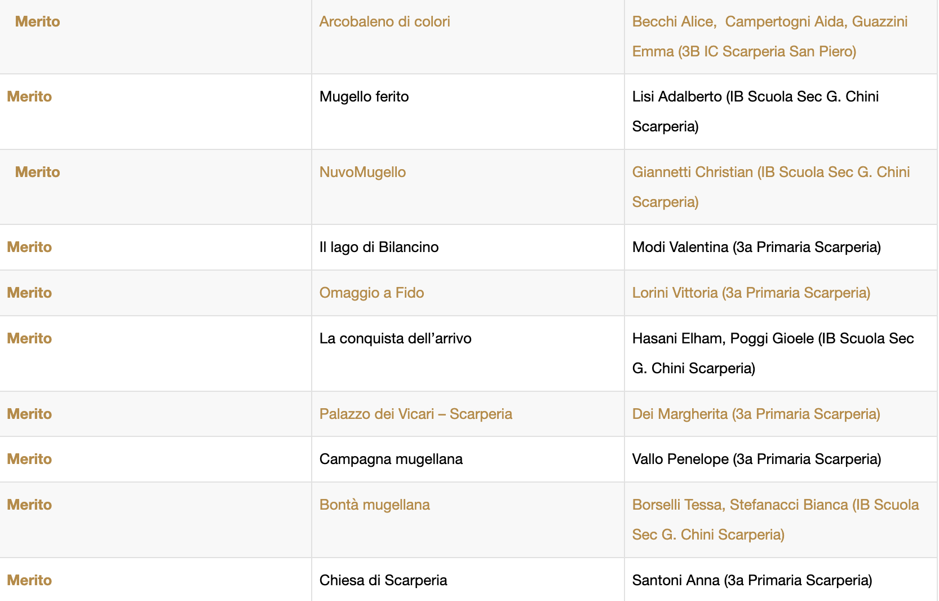Click Merito in the Campagna mugellana row

(x=29, y=459)
